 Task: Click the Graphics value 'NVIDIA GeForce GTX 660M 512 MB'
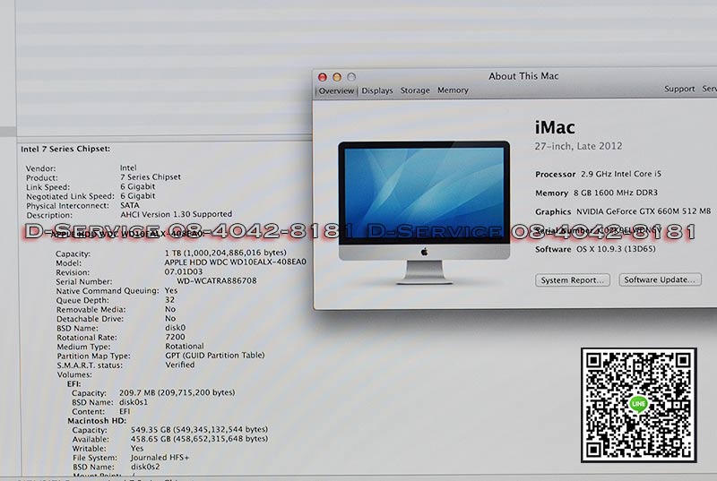[x=644, y=211]
